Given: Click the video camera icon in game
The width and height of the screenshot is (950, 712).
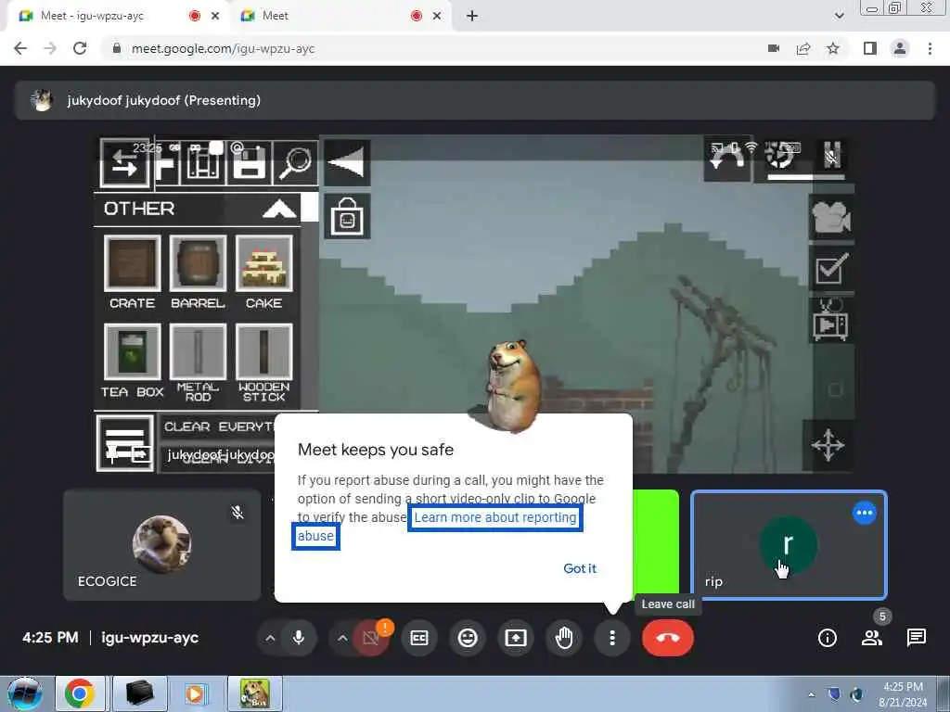Looking at the screenshot, I should pos(830,217).
